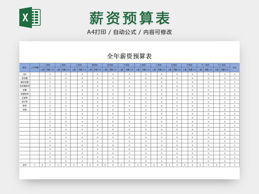259x194 pixels.
Task: Select the 十二月份 month header
Action: (222, 65)
